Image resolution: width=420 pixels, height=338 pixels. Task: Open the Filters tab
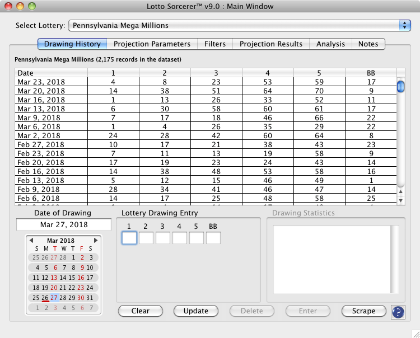215,44
